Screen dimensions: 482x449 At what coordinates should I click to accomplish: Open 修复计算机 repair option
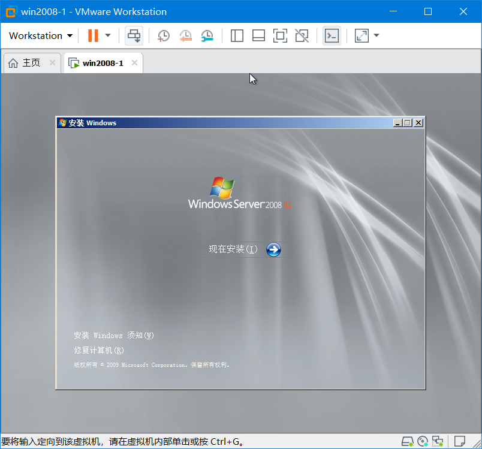(100, 350)
